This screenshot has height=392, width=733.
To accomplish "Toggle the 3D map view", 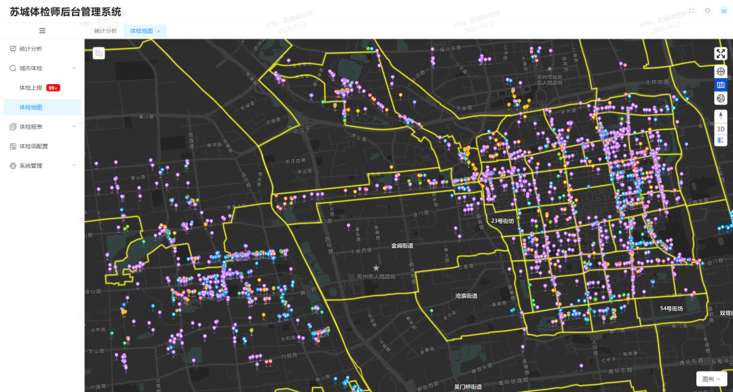I will tap(721, 129).
